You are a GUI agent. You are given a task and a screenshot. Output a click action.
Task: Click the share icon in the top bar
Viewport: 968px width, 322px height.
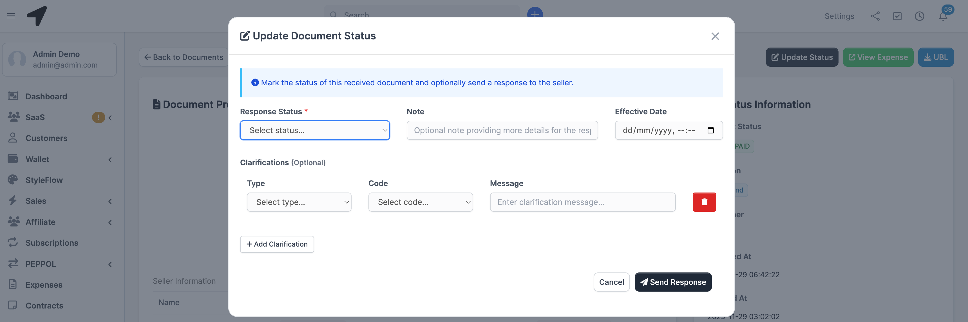coord(876,16)
